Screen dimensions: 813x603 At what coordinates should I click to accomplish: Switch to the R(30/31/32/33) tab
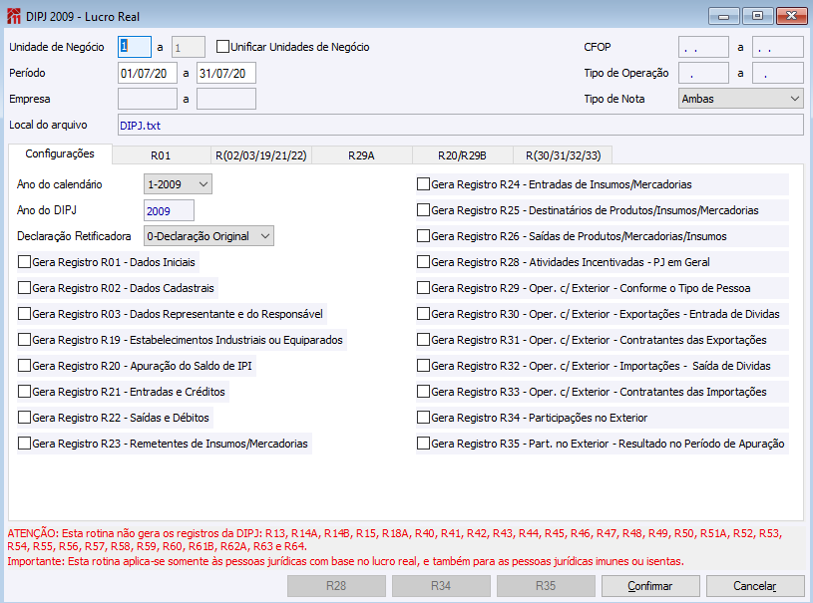coord(563,155)
